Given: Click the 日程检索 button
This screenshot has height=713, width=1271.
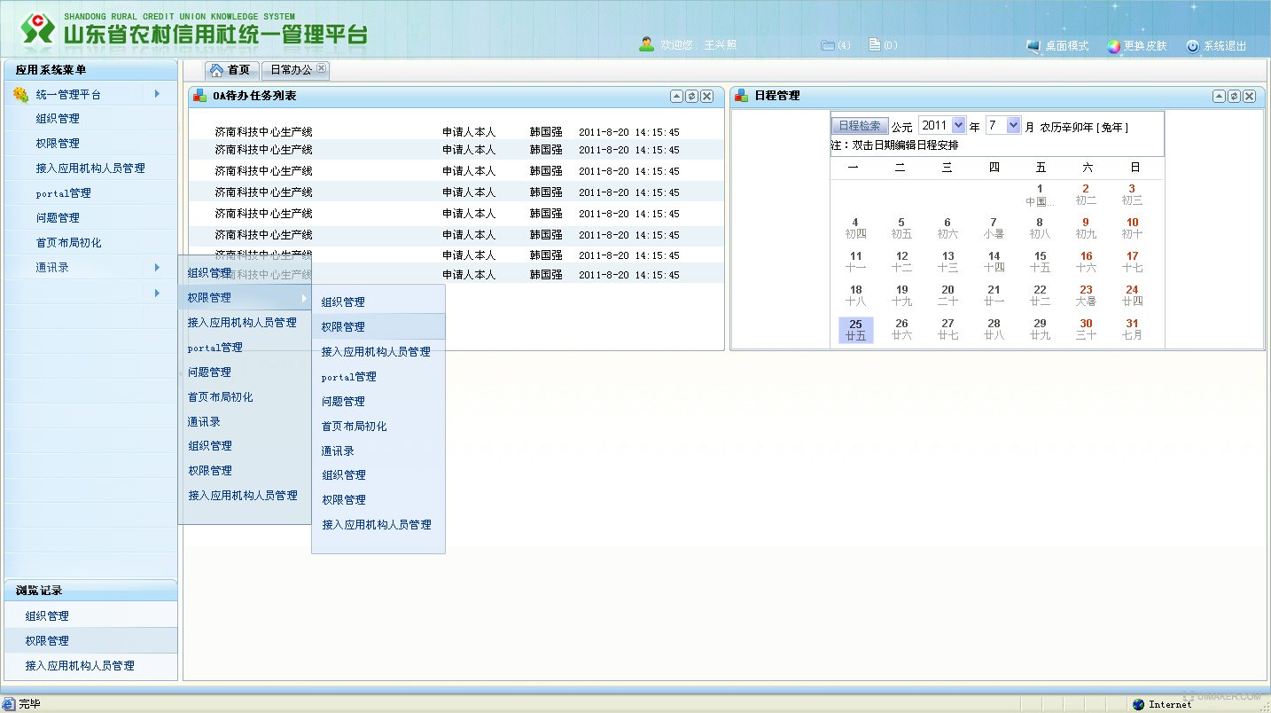Looking at the screenshot, I should tap(860, 126).
